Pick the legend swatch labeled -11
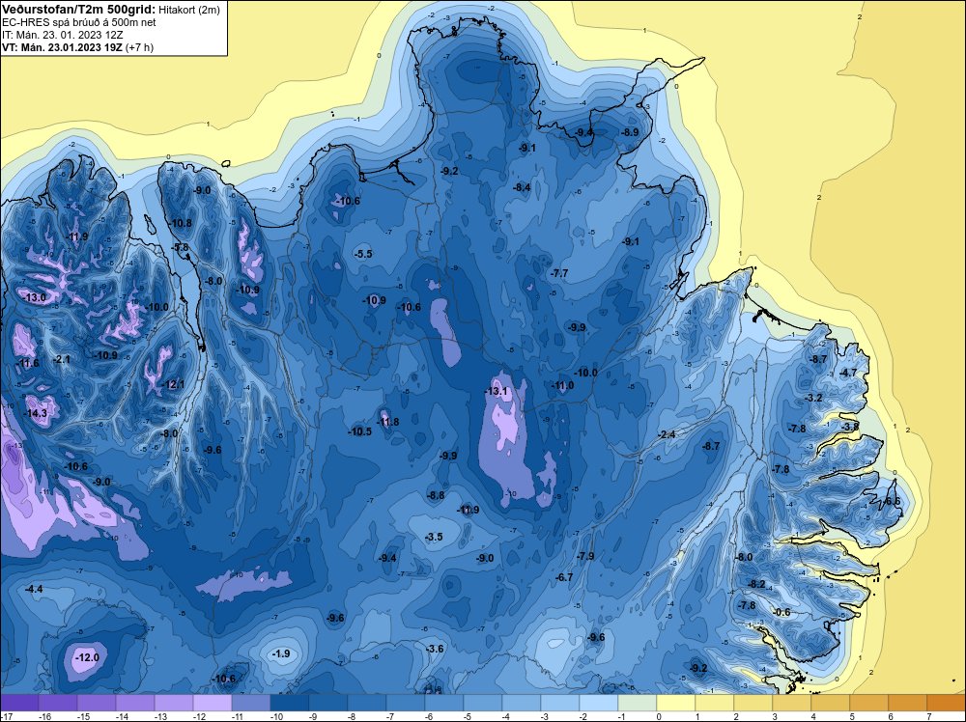 click(x=251, y=703)
